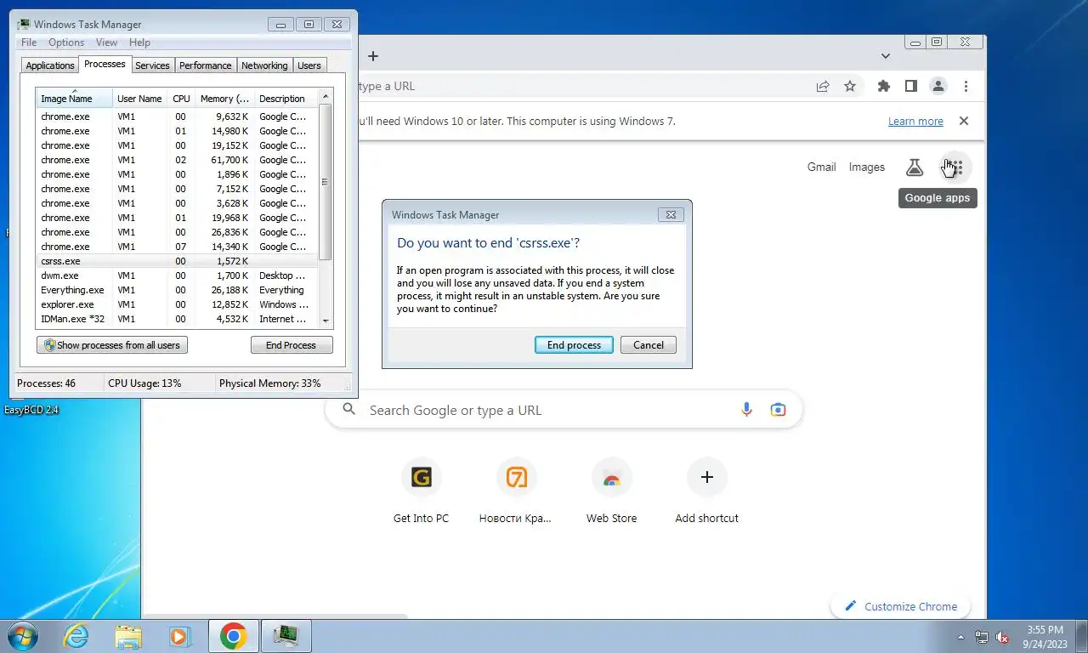1088x653 pixels.
Task: Open the Новости Кра... shortcut
Action: (516, 491)
